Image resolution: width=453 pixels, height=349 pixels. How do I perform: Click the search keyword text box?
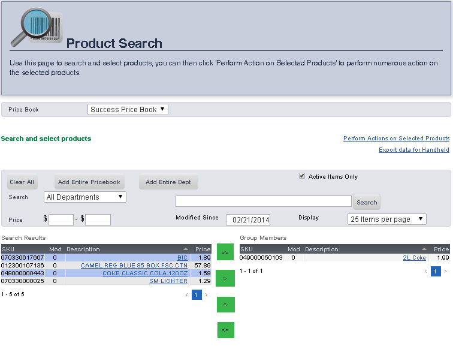[263, 201]
